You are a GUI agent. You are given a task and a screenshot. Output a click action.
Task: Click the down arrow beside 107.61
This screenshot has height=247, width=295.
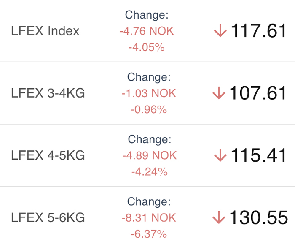click(219, 93)
